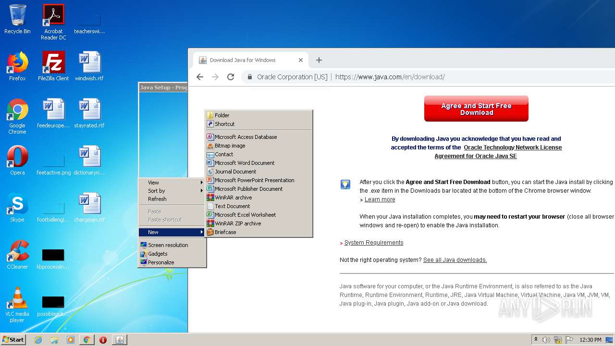Open VLC media player shortcut

tap(17, 305)
